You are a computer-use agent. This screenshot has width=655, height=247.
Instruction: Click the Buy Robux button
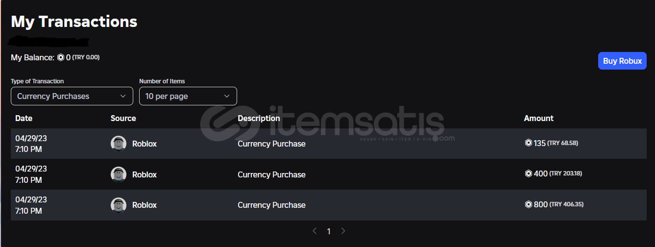pyautogui.click(x=622, y=61)
